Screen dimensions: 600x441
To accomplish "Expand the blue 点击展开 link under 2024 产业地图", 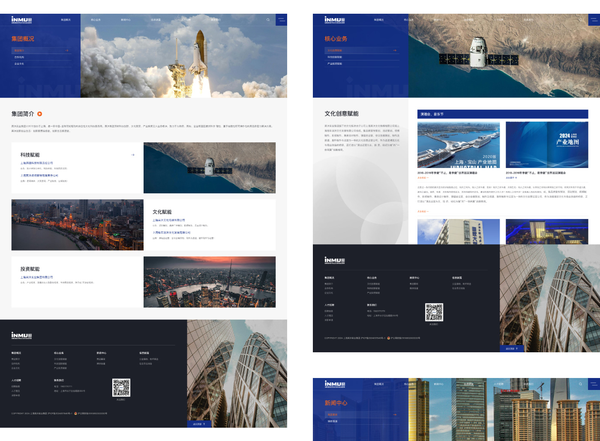I will pos(511,177).
